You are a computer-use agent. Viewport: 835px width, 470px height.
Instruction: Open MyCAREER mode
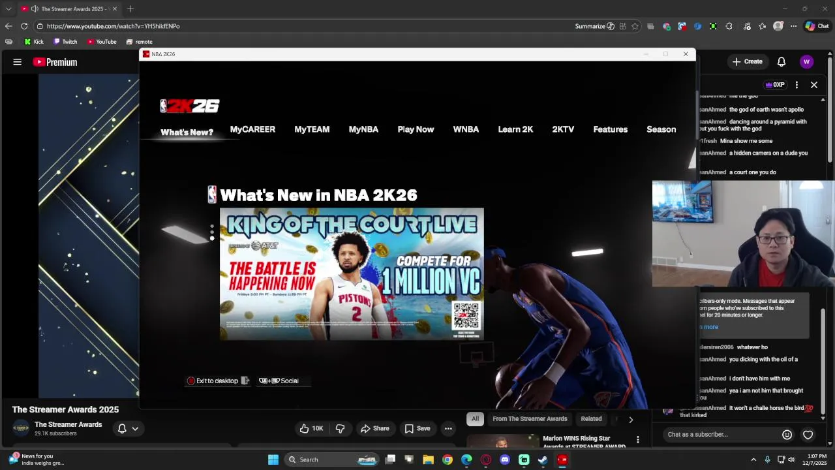[x=252, y=129]
